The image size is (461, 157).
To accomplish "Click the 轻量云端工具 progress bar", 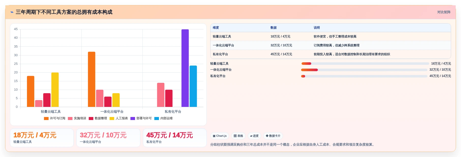I will (365, 64).
